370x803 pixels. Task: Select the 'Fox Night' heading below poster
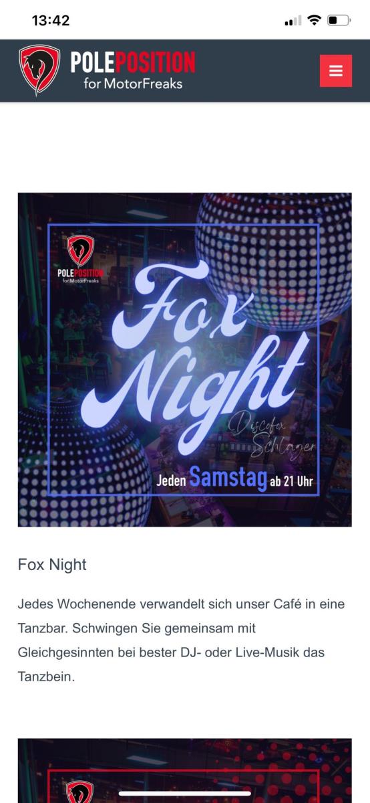coord(52,564)
